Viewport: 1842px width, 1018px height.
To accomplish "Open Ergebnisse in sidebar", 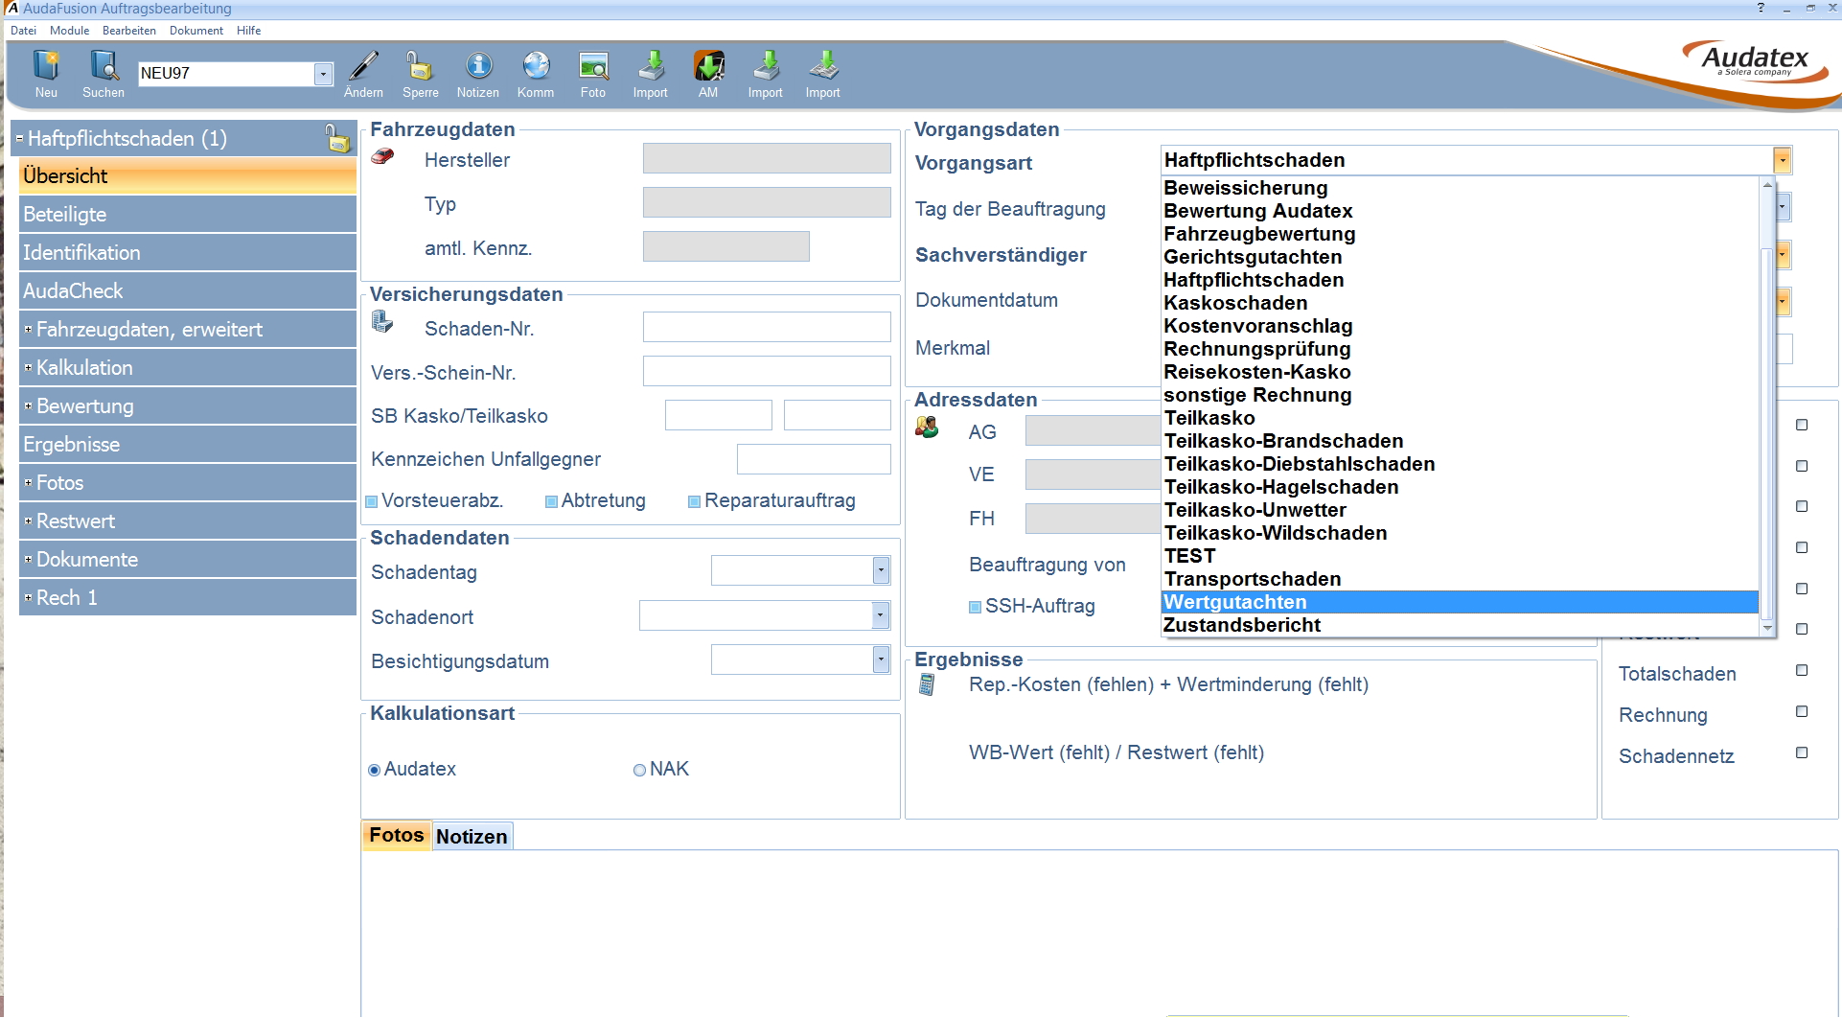I will (188, 444).
